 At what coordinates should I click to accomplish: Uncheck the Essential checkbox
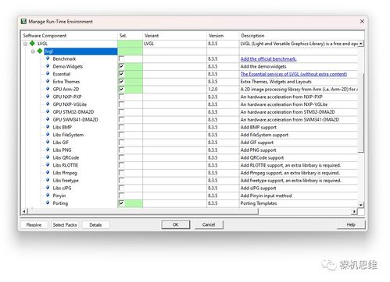121,74
